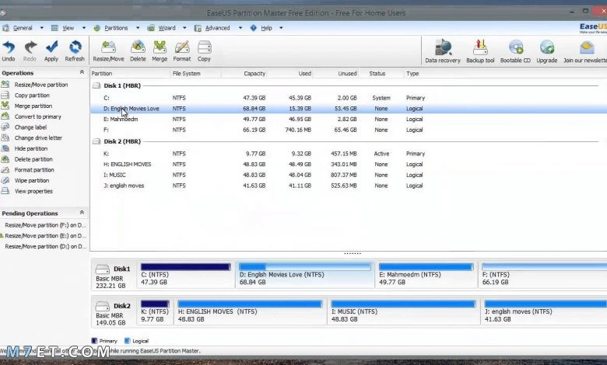Viewport: 607px width, 365px height.
Task: Expand dropdown arrow next to View
Action: [83, 28]
